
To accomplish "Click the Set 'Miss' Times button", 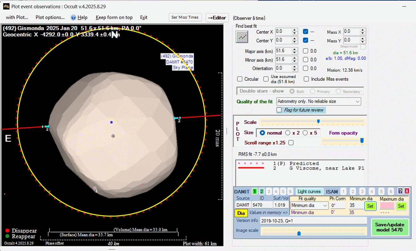I will click(x=185, y=18).
